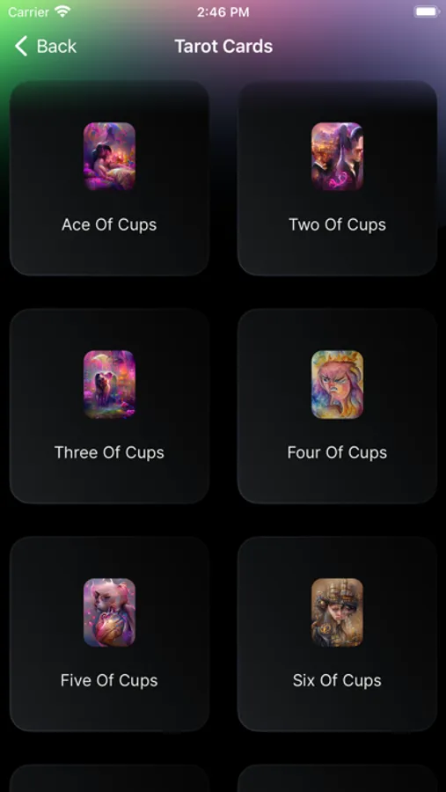Click the Four Of Cups title text

(337, 452)
